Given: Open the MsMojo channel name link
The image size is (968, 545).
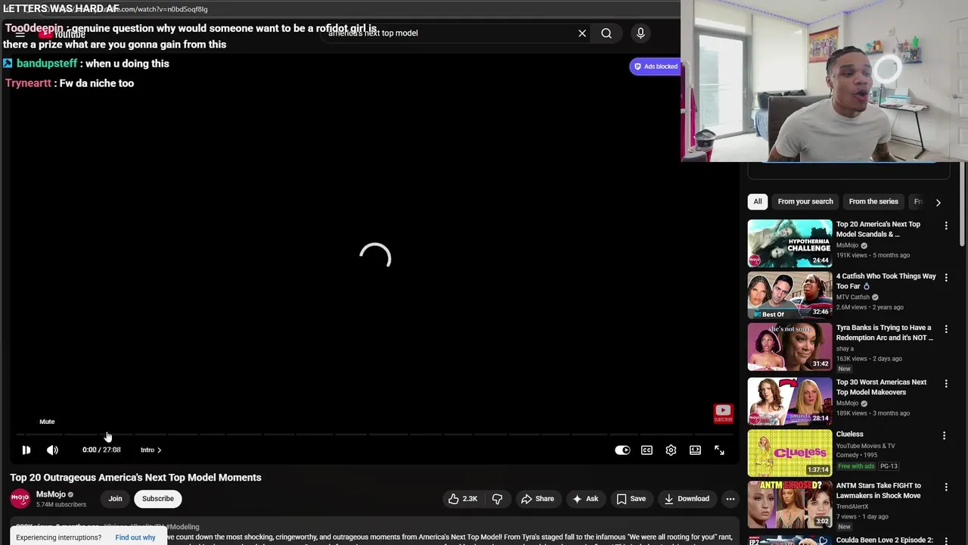Looking at the screenshot, I should [51, 494].
